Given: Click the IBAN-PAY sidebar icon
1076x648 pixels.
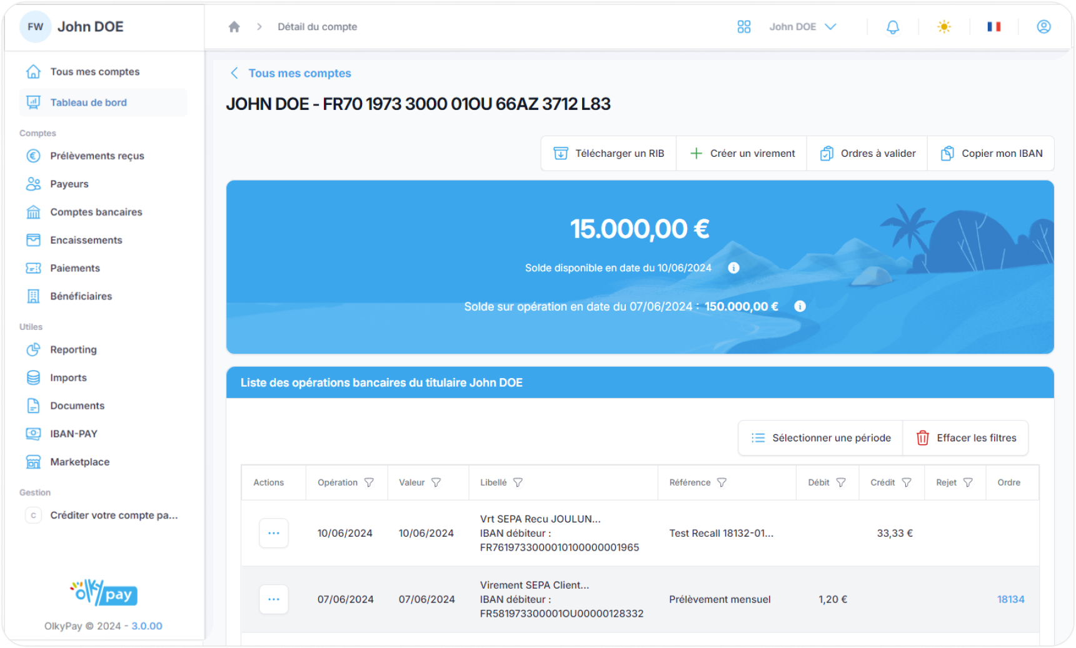Looking at the screenshot, I should click(x=33, y=434).
